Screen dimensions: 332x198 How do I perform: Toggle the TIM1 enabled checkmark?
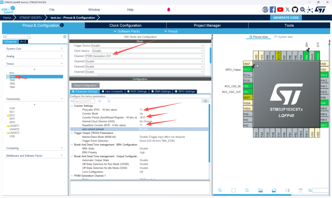coord(8,76)
